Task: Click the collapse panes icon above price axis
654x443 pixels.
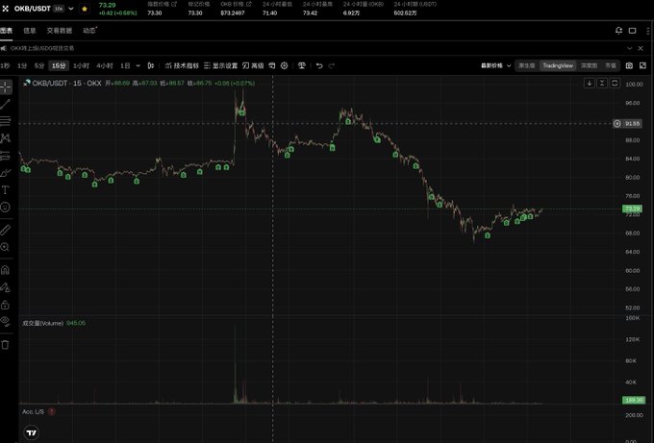Action: (602, 84)
